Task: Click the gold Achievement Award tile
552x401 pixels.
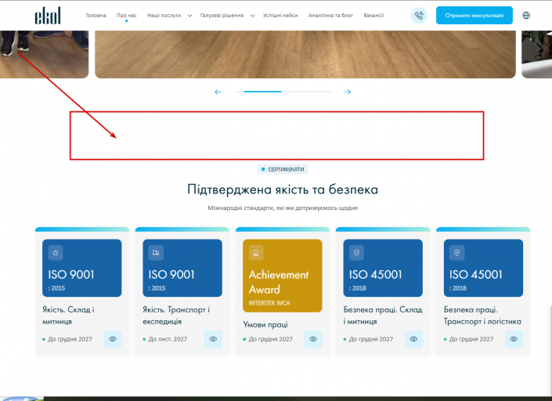Action: click(283, 276)
